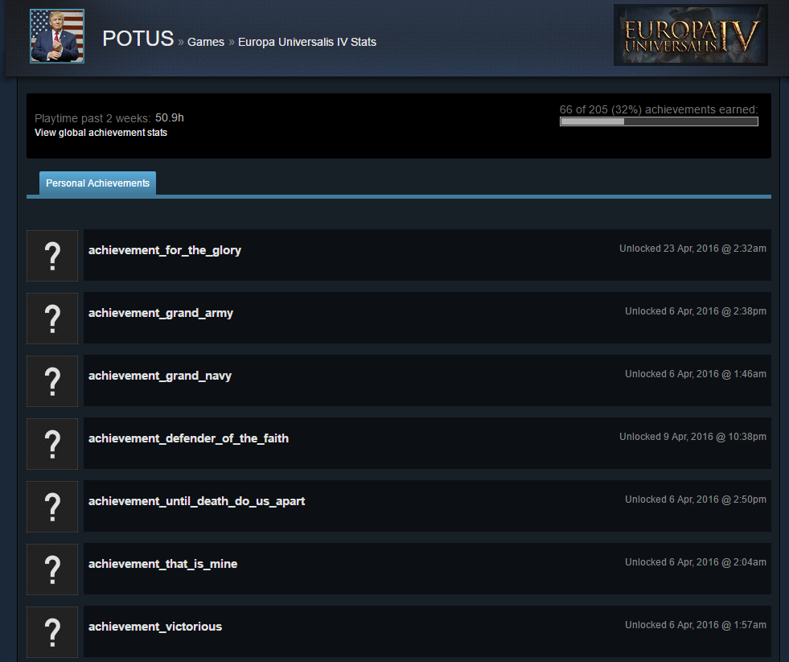Click the POTUS profile avatar
This screenshot has width=789, height=662.
pyautogui.click(x=57, y=36)
